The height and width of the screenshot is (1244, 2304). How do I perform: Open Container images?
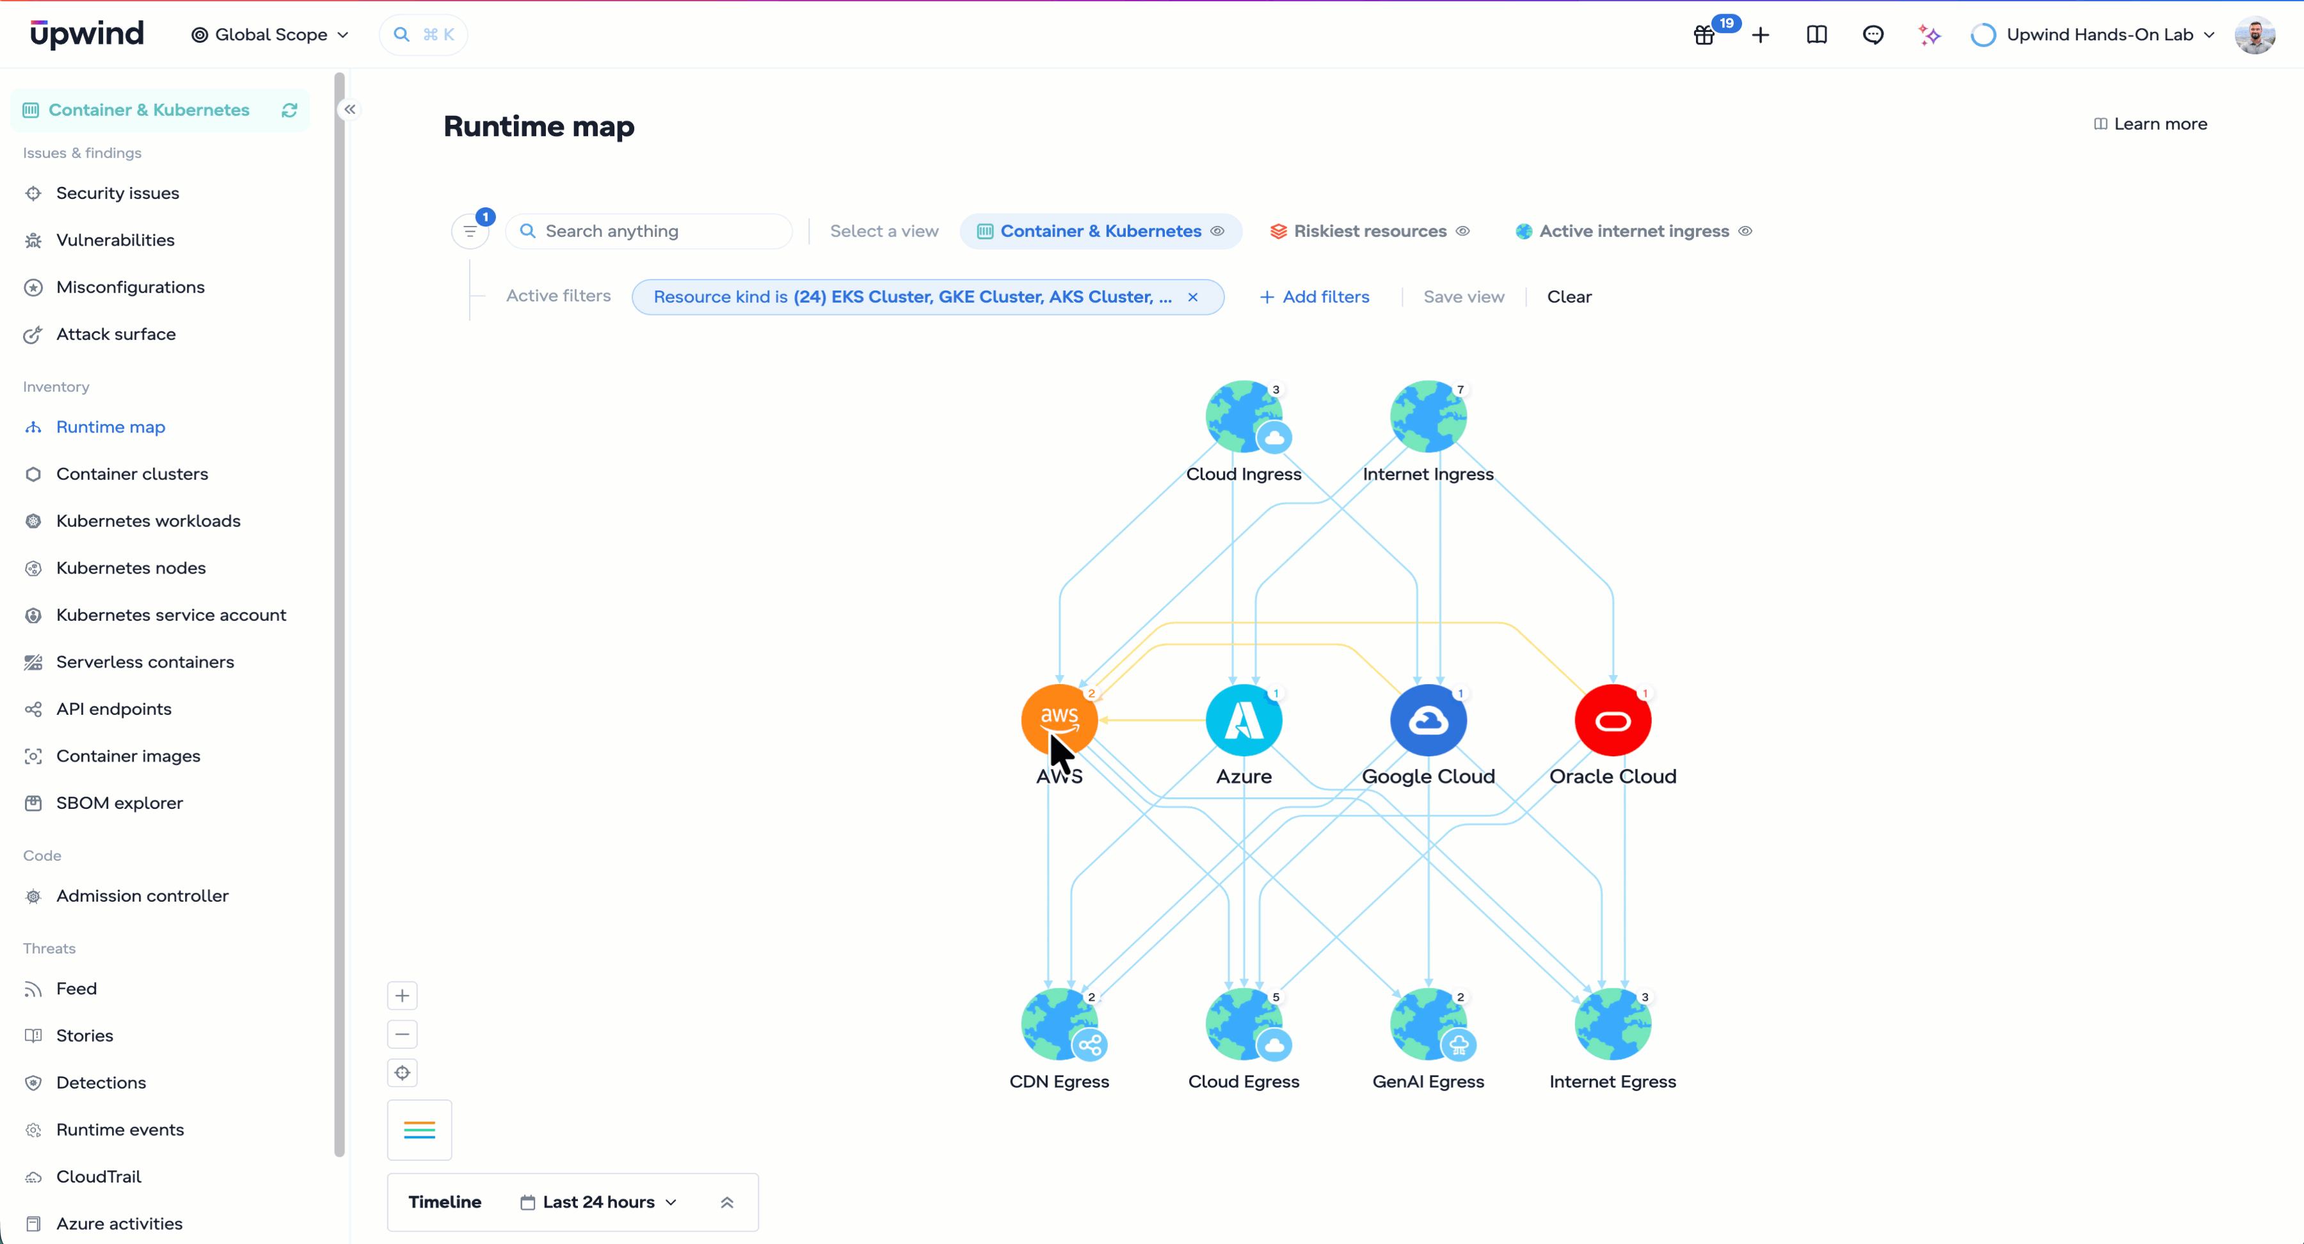pos(128,756)
